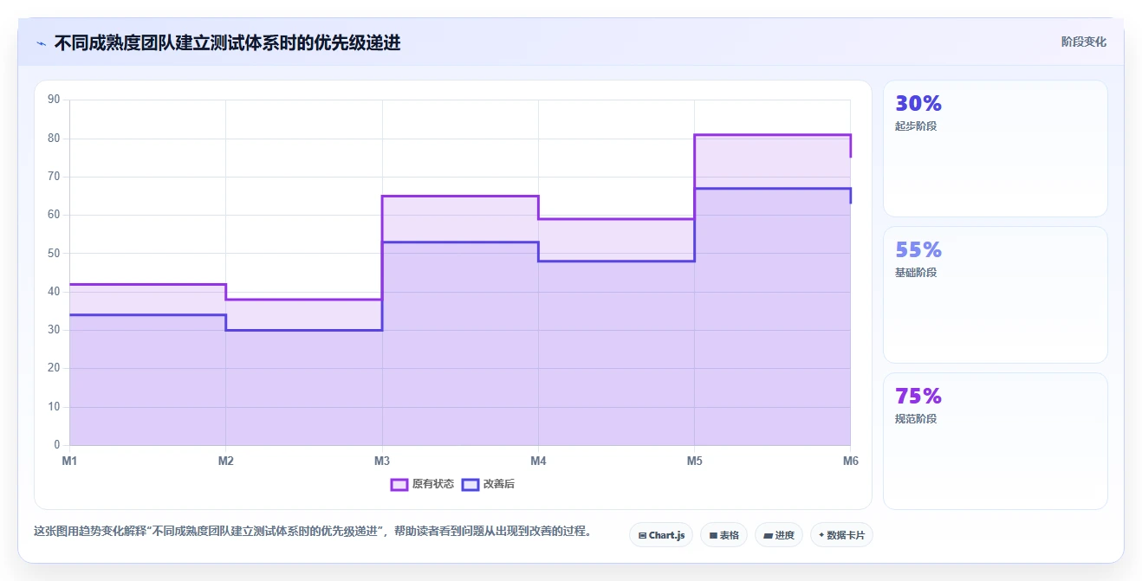Select the 表格 tag chip
Image resolution: width=1142 pixels, height=581 pixels.
pyautogui.click(x=724, y=535)
